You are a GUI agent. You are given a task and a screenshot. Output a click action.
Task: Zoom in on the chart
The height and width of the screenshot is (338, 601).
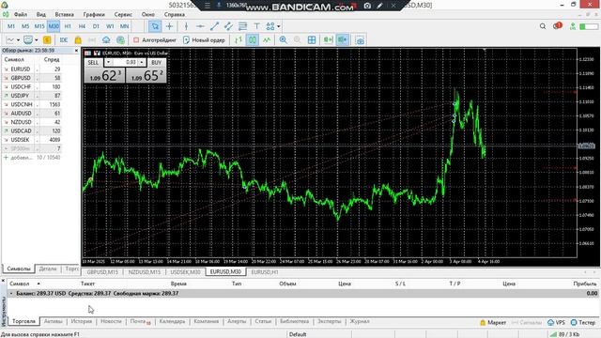[x=283, y=40]
